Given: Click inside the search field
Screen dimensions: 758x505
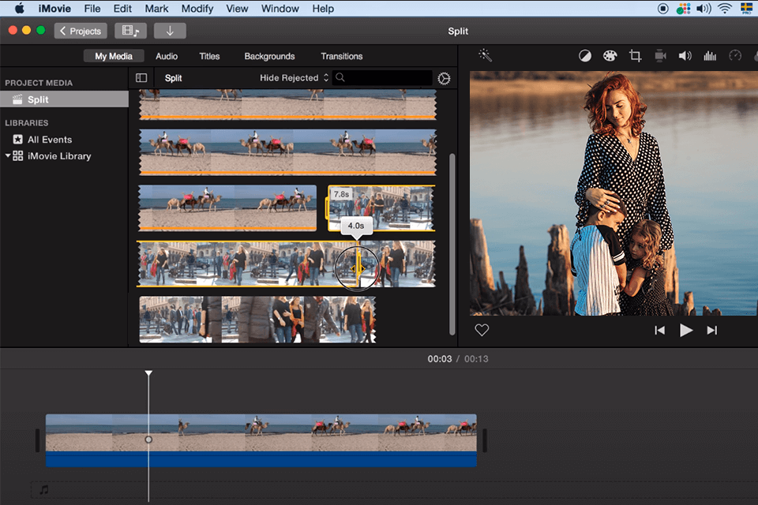Looking at the screenshot, I should point(379,78).
